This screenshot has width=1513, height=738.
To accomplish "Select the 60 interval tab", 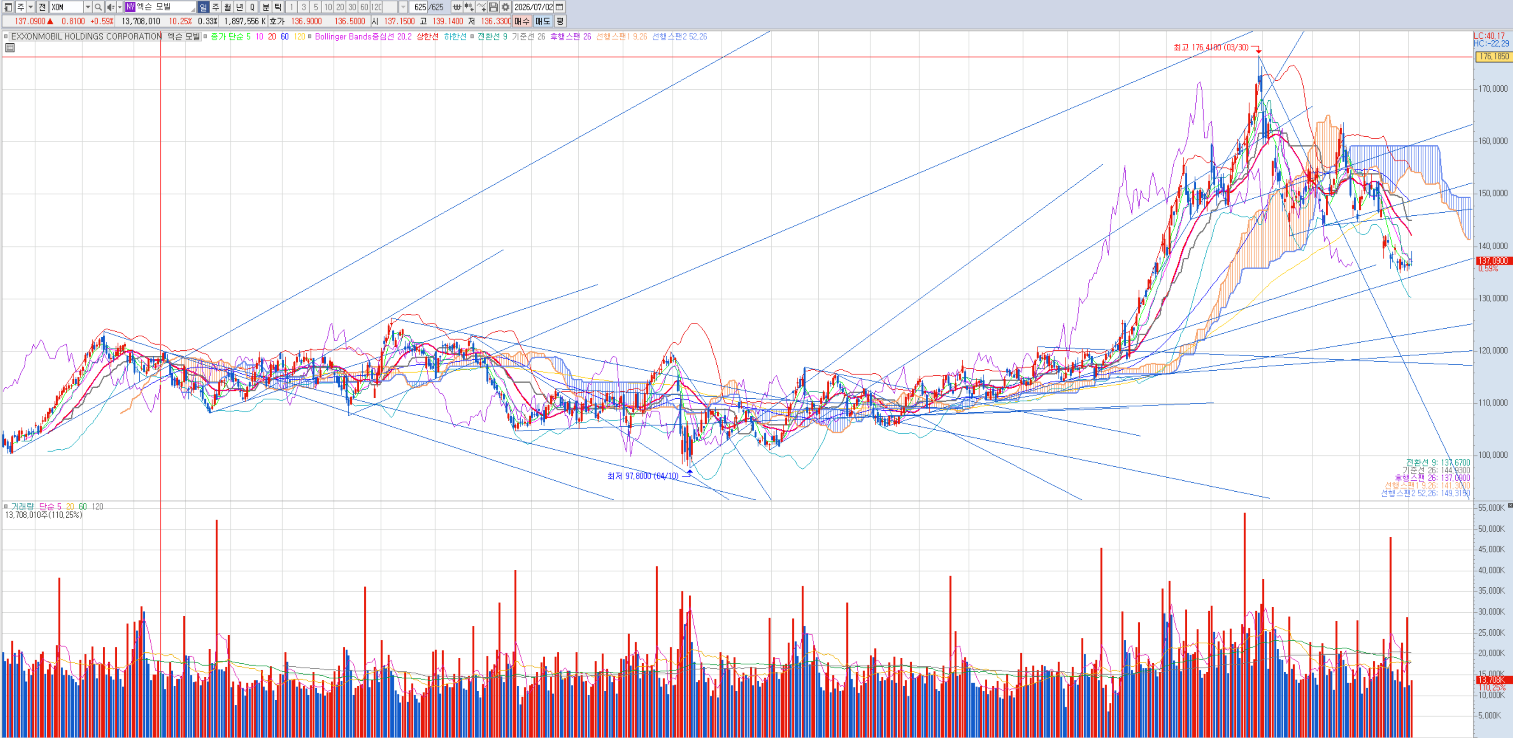I will 364,7.
